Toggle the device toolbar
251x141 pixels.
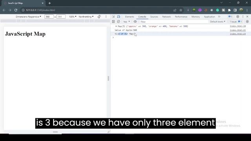point(118,16)
